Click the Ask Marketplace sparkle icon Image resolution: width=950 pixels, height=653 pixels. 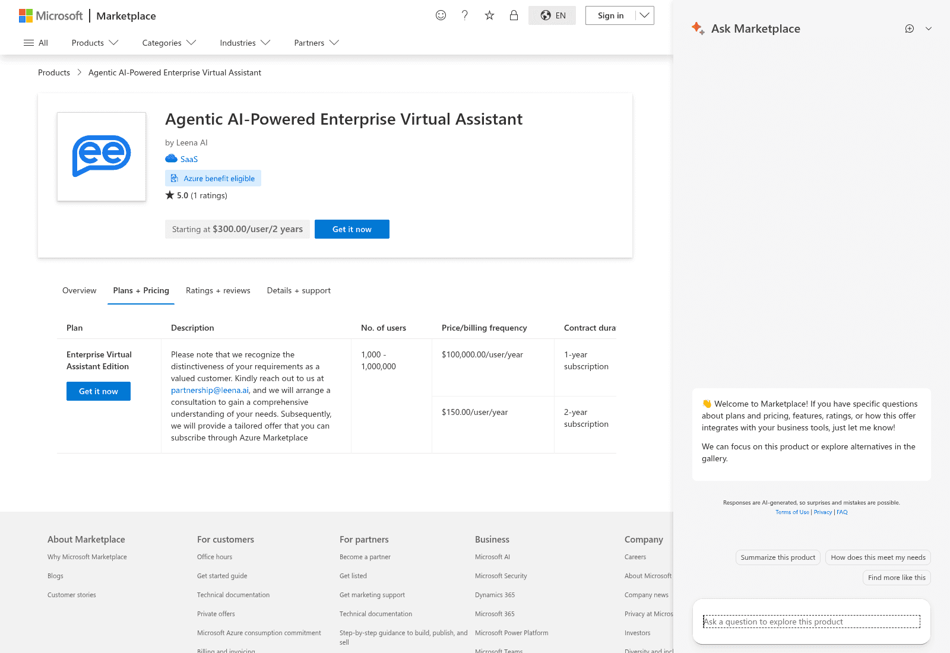click(x=698, y=28)
